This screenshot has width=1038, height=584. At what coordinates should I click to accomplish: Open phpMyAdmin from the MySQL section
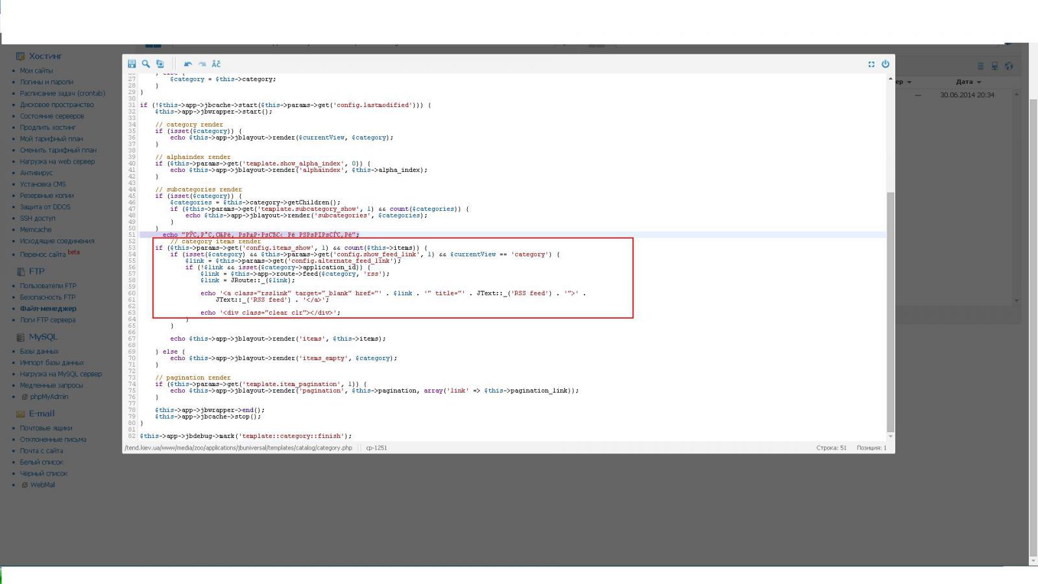49,396
